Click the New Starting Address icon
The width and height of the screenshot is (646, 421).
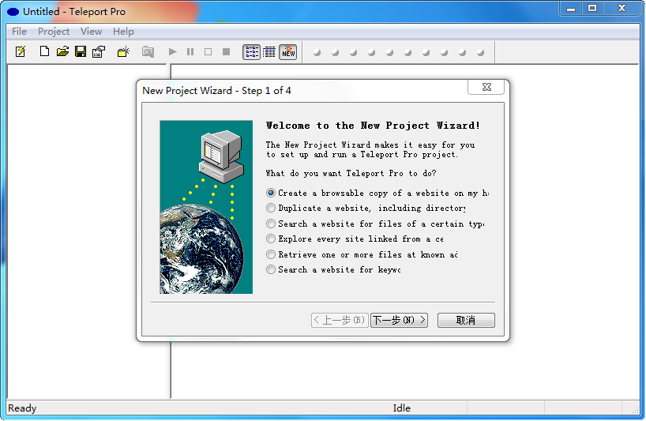(x=123, y=52)
